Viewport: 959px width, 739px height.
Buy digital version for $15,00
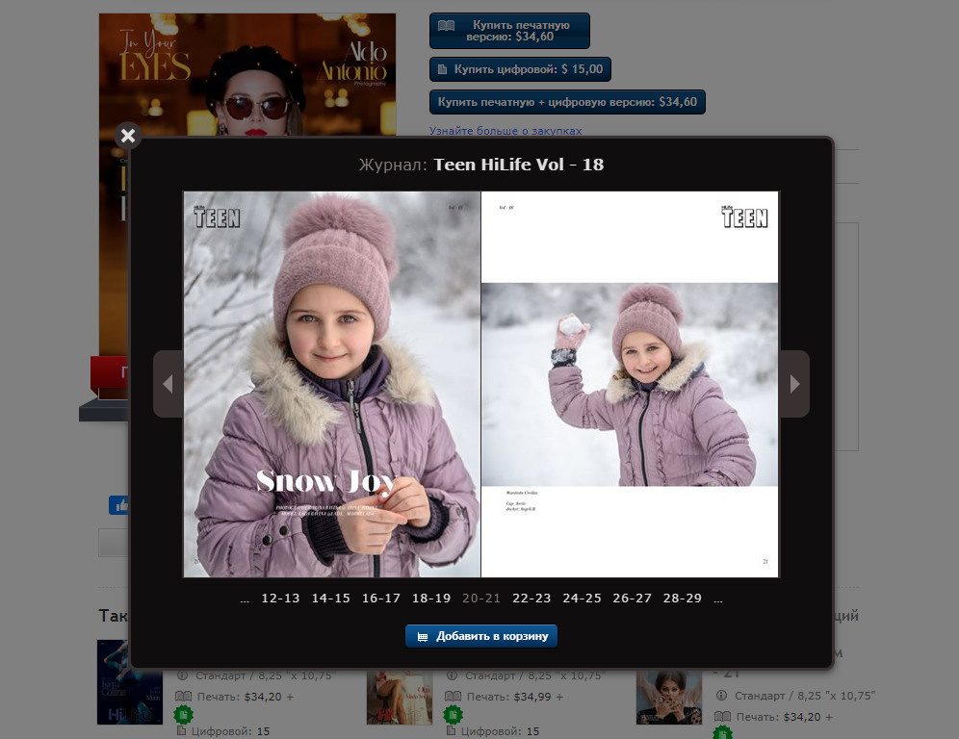pyautogui.click(x=520, y=69)
